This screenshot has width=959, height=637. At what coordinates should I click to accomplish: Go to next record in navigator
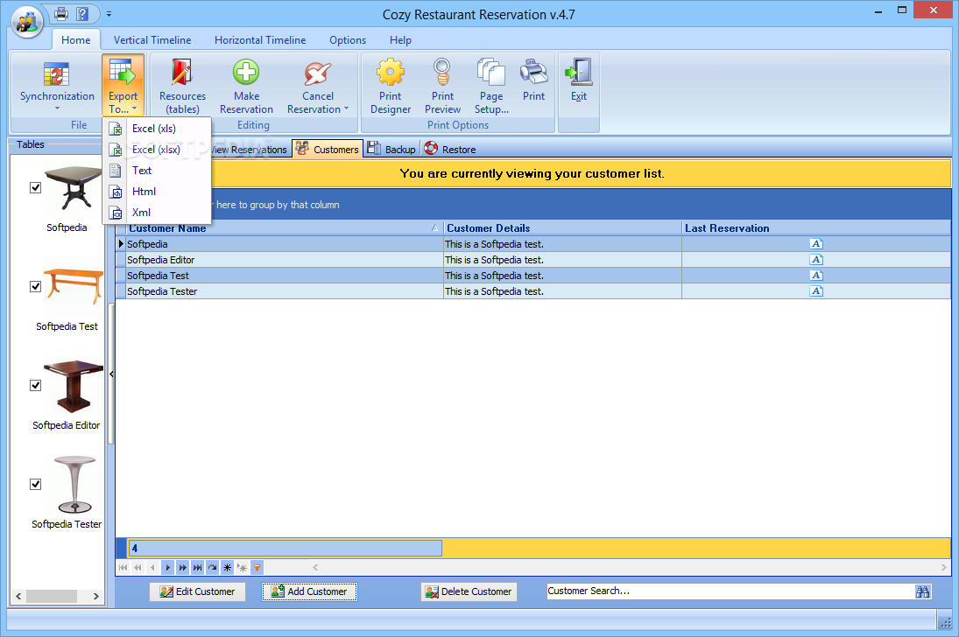pyautogui.click(x=167, y=567)
